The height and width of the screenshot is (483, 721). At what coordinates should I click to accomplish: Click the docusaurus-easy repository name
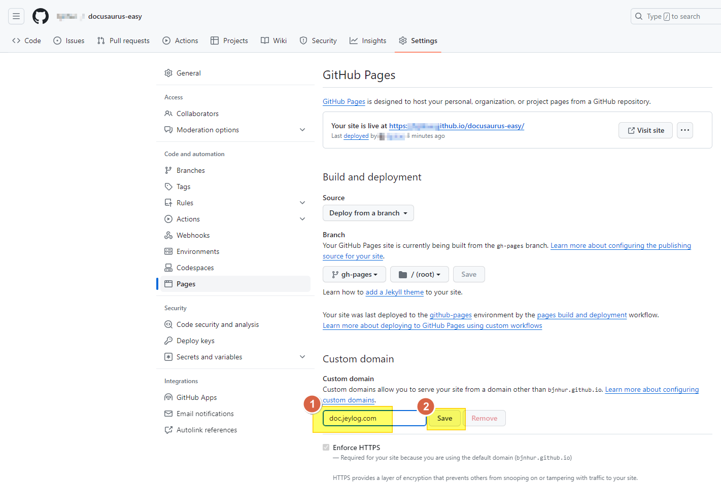(x=115, y=16)
